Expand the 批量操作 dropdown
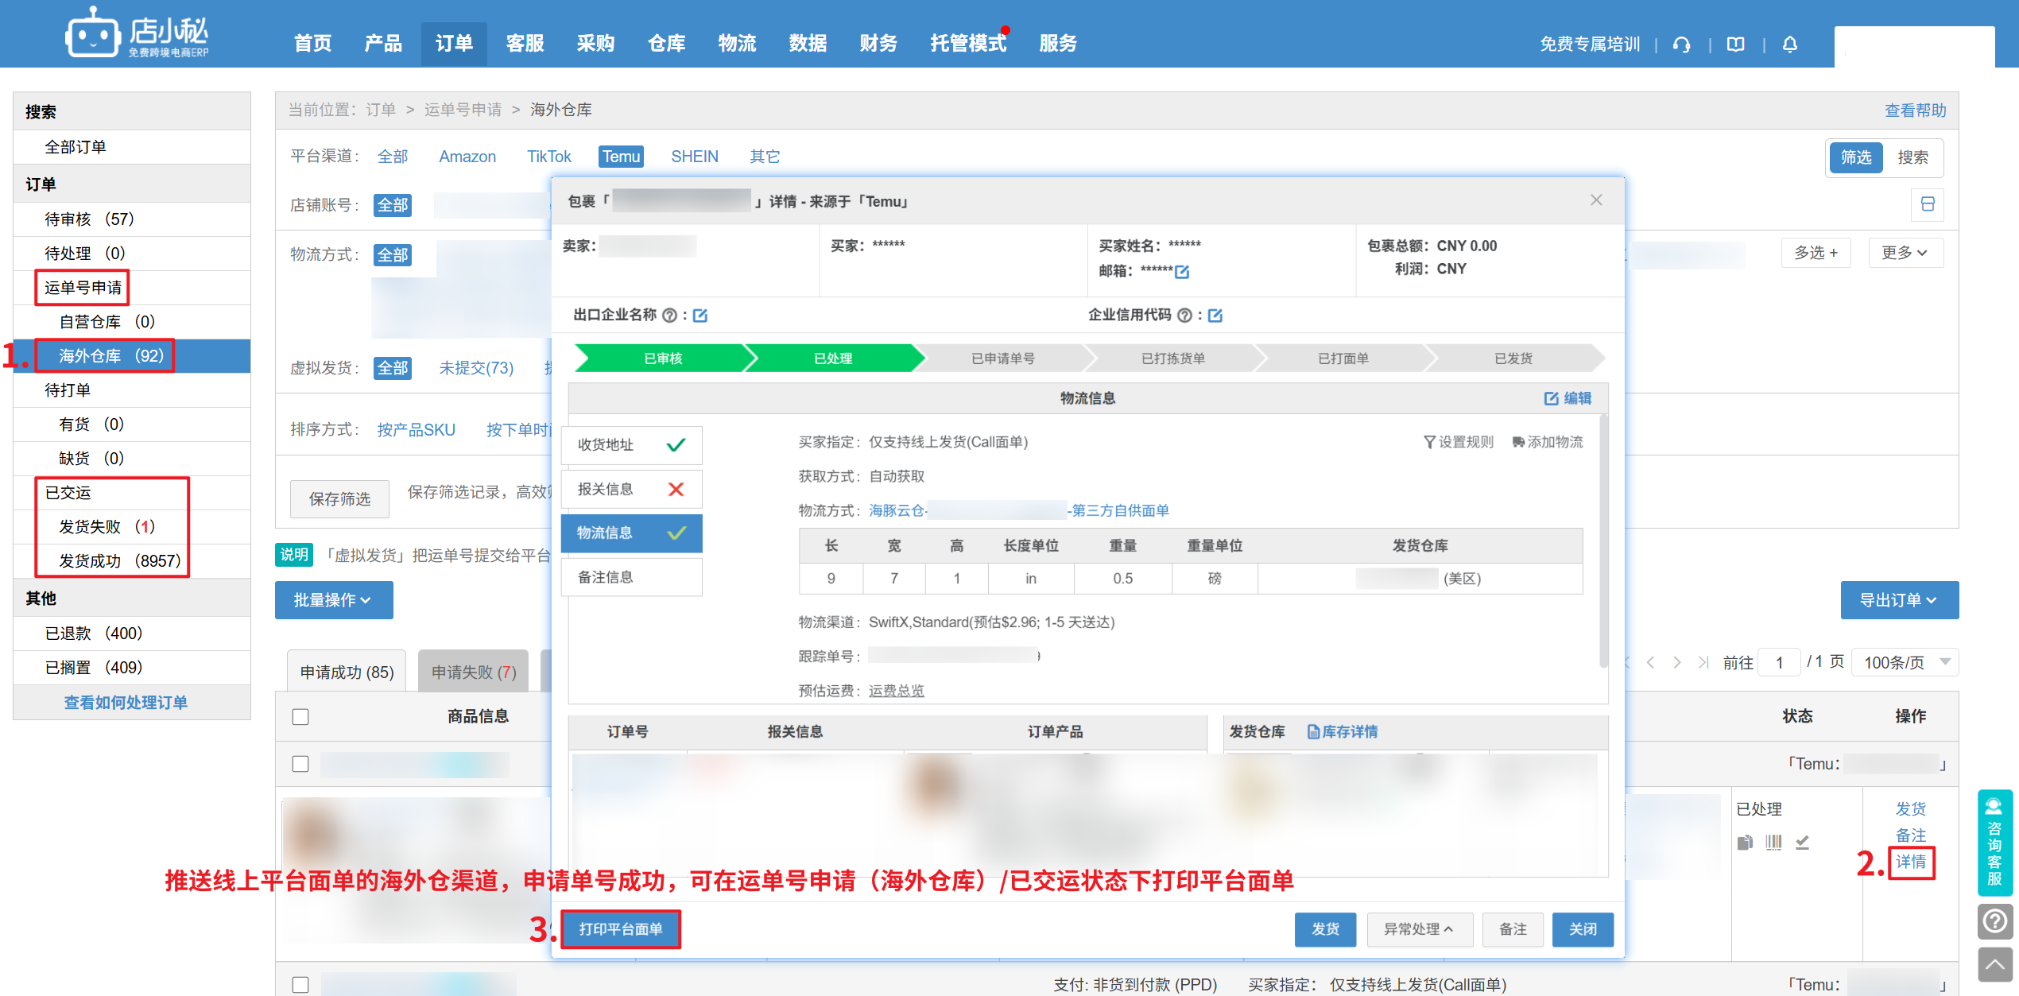The image size is (2019, 996). [333, 600]
